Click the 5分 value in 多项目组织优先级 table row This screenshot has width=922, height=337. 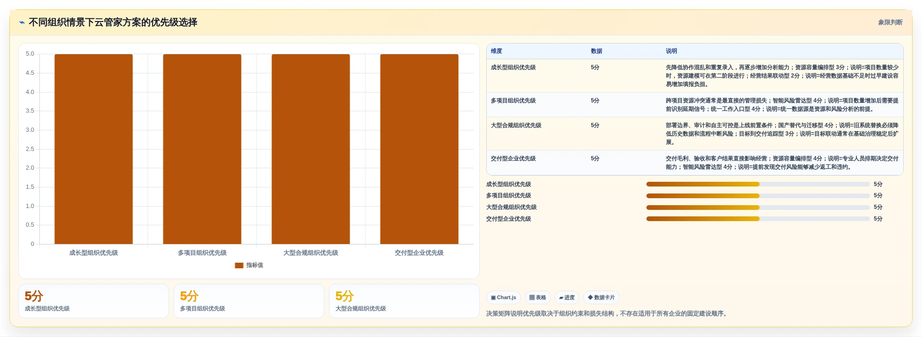point(595,100)
